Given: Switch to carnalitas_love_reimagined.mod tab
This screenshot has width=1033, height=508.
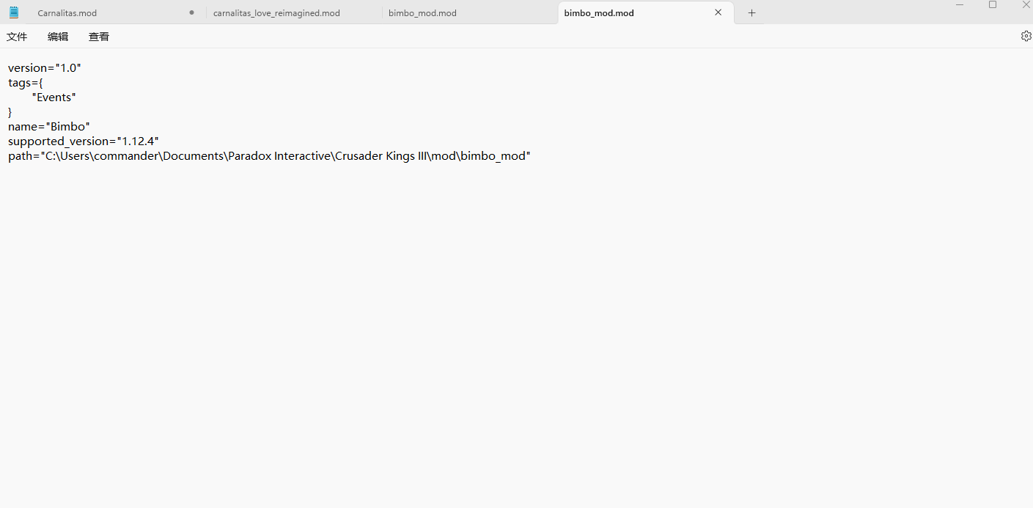Looking at the screenshot, I should tap(276, 13).
